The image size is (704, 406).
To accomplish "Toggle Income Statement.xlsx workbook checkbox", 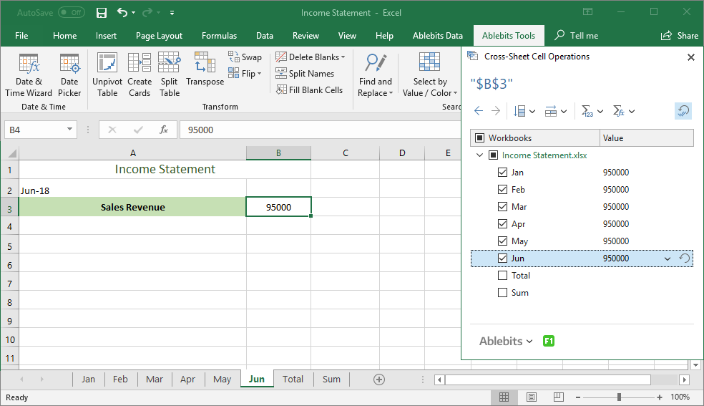I will 493,155.
